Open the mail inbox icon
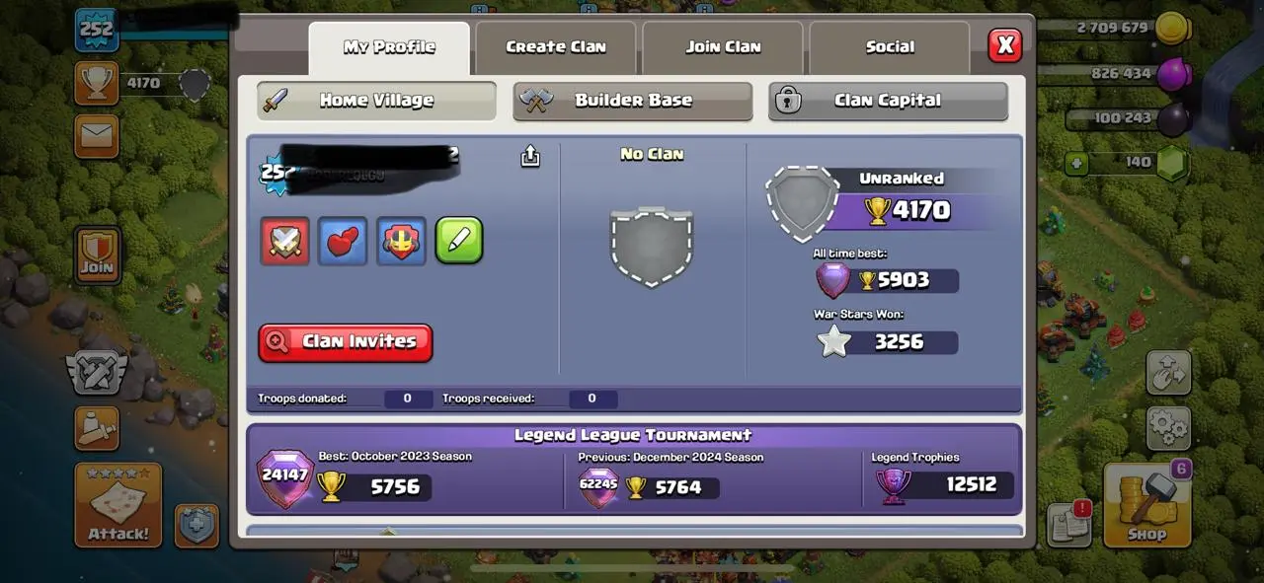Image resolution: width=1264 pixels, height=583 pixels. click(96, 136)
